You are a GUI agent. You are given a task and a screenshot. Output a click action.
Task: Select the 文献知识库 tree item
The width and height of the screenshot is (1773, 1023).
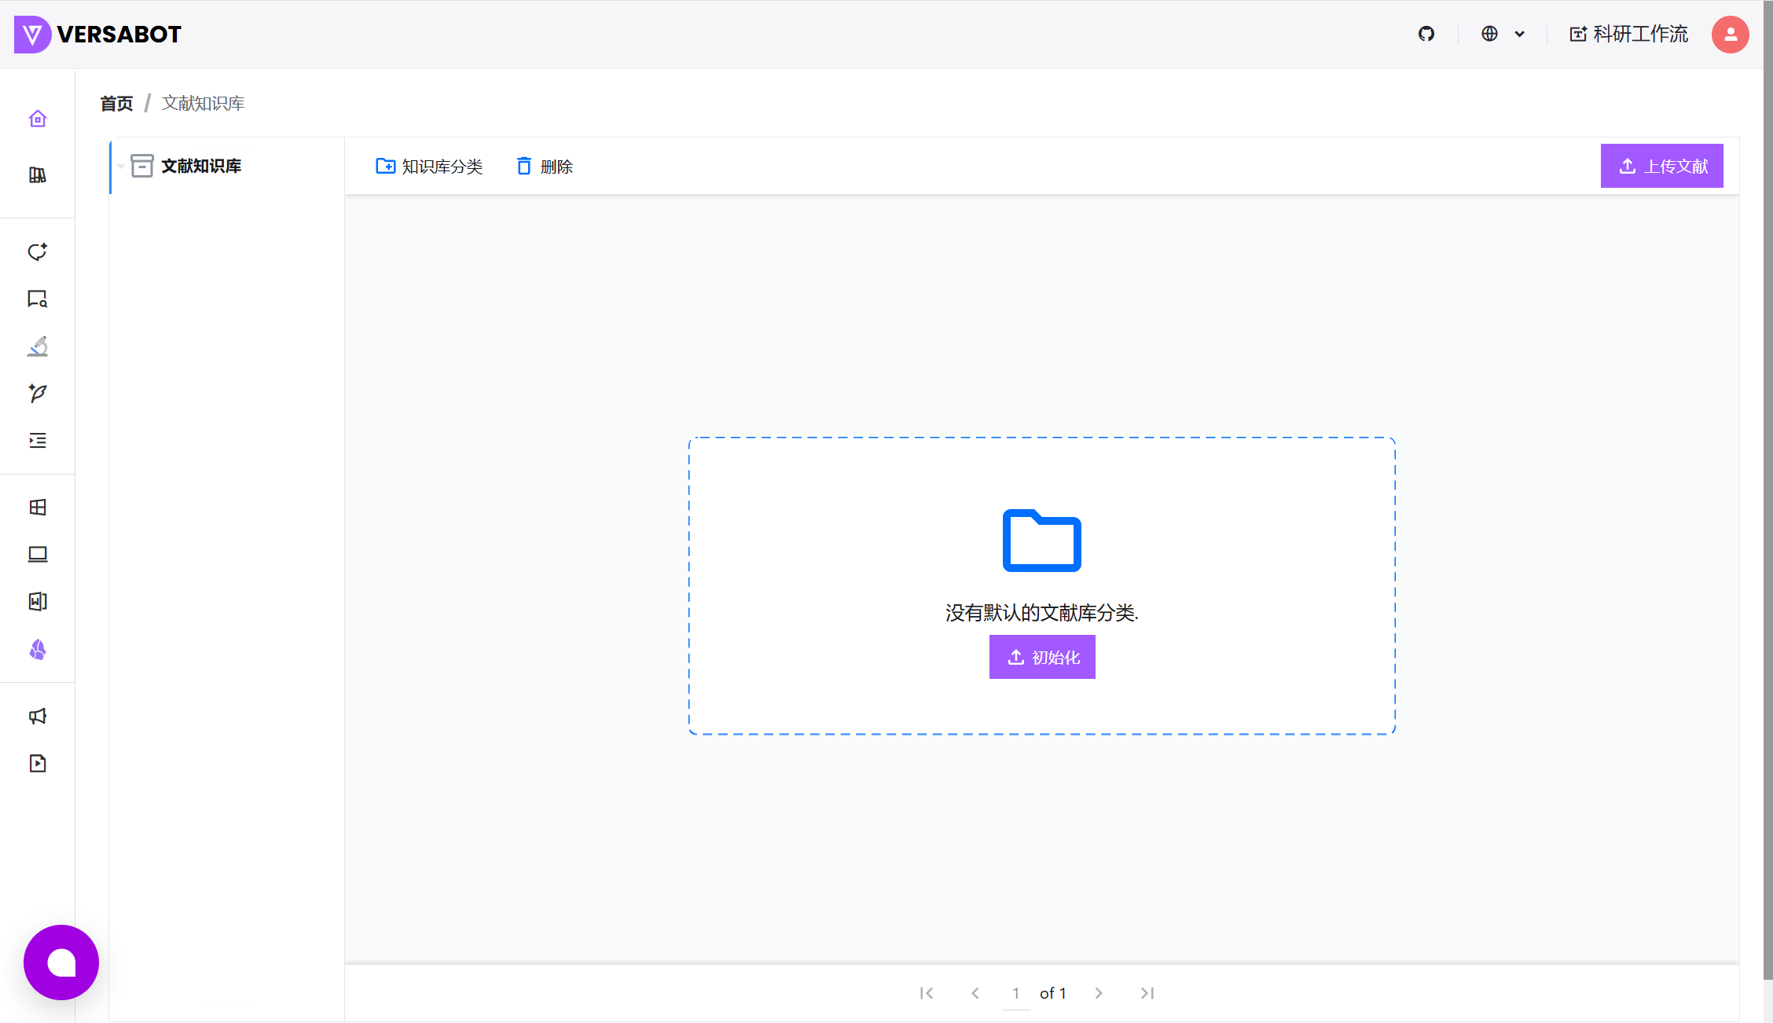(x=201, y=166)
